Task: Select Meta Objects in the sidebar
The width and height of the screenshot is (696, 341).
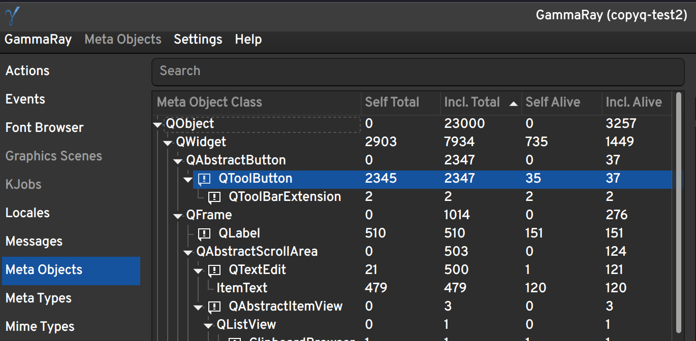Action: (71, 270)
